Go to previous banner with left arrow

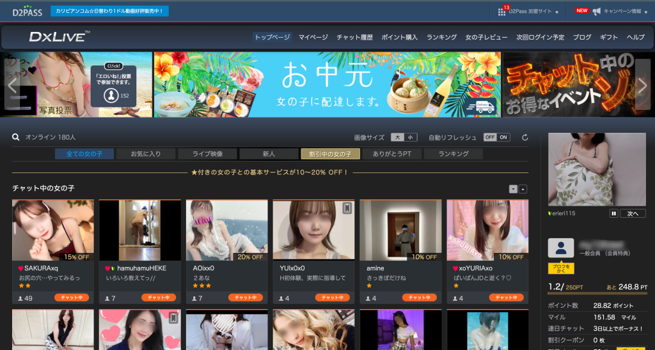tap(12, 85)
